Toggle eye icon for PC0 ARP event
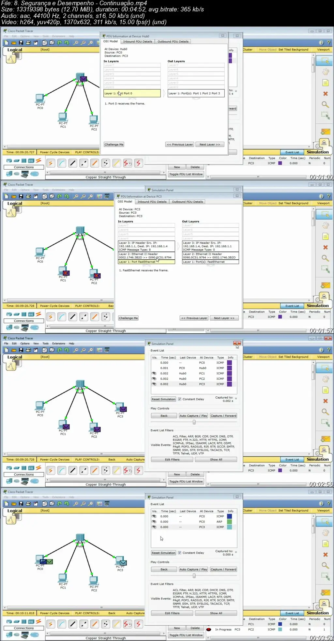Image resolution: width=334 pixels, height=641 pixels. click(154, 522)
